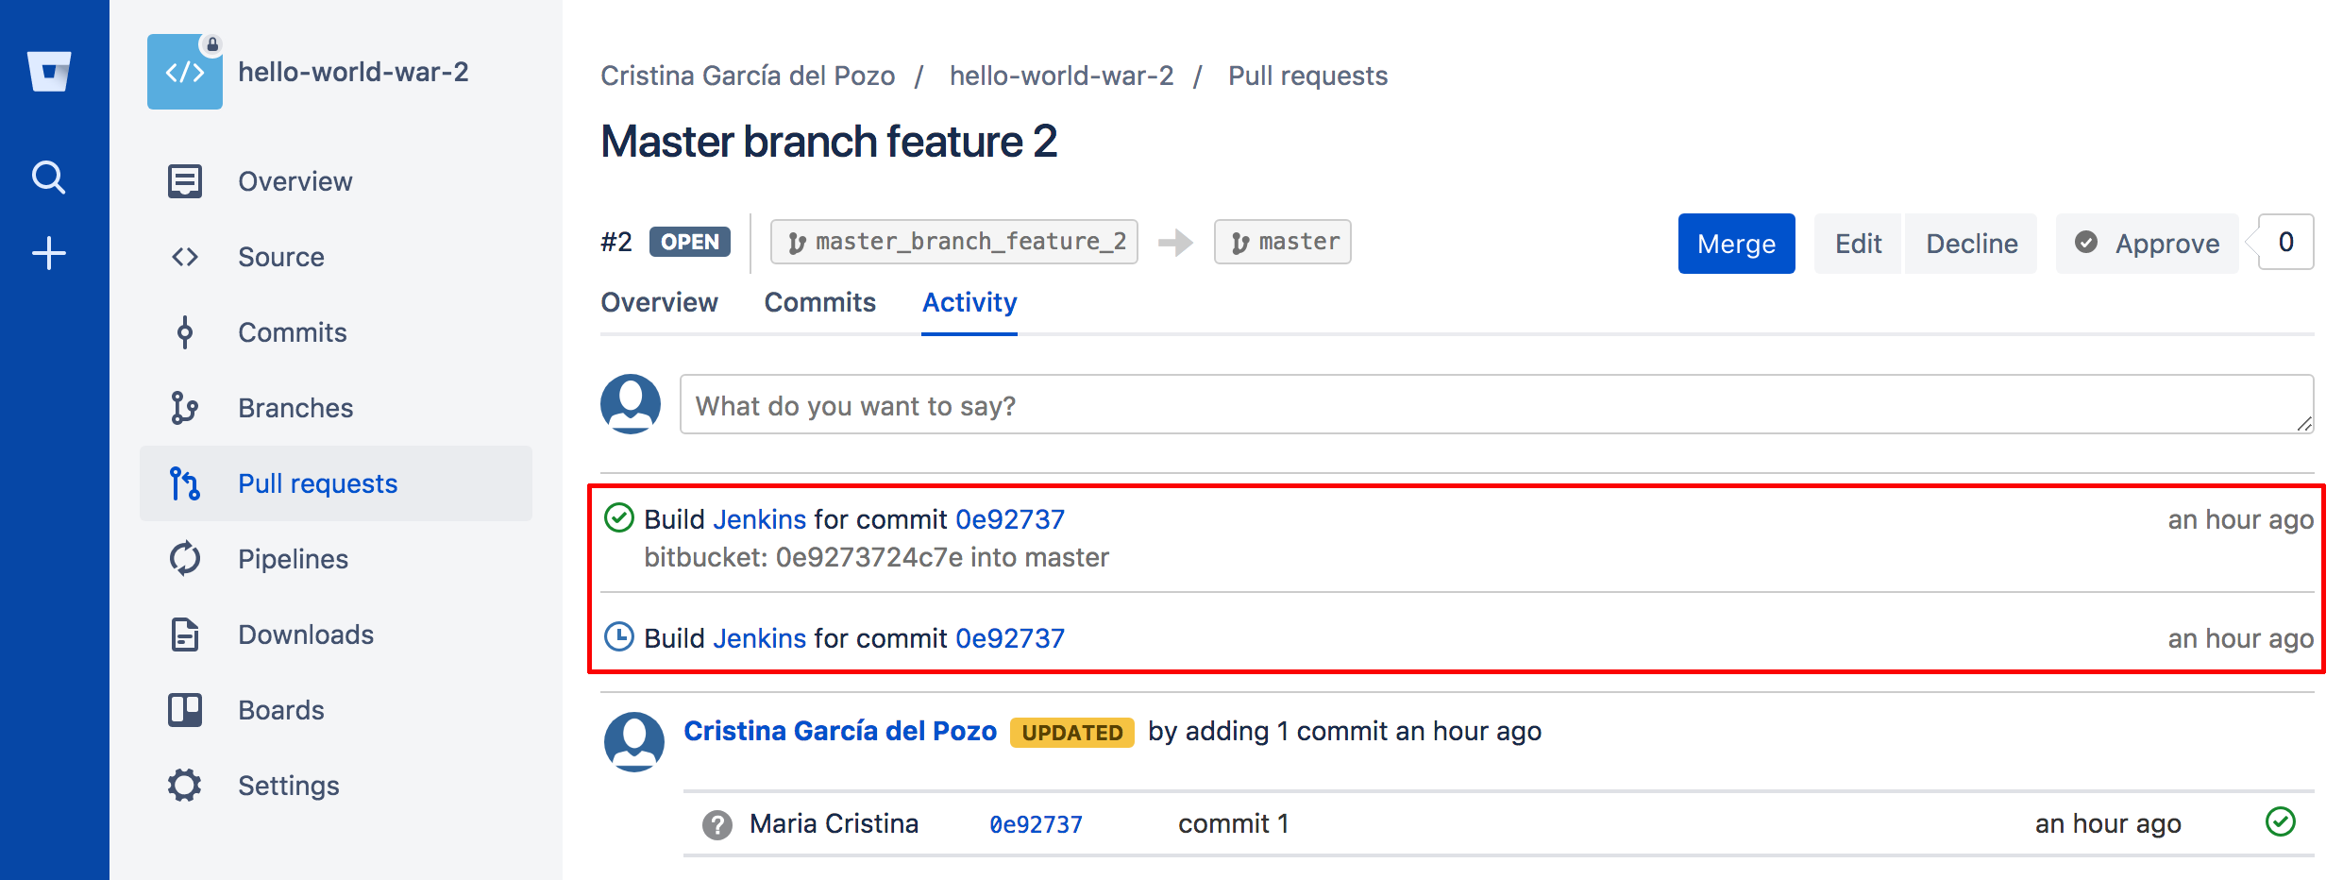Viewport: 2343px width, 880px height.
Task: Switch to the pull request Overview tab
Action: (x=659, y=302)
